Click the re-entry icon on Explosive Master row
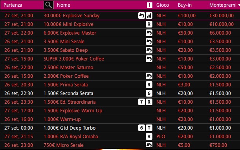 click(x=149, y=33)
